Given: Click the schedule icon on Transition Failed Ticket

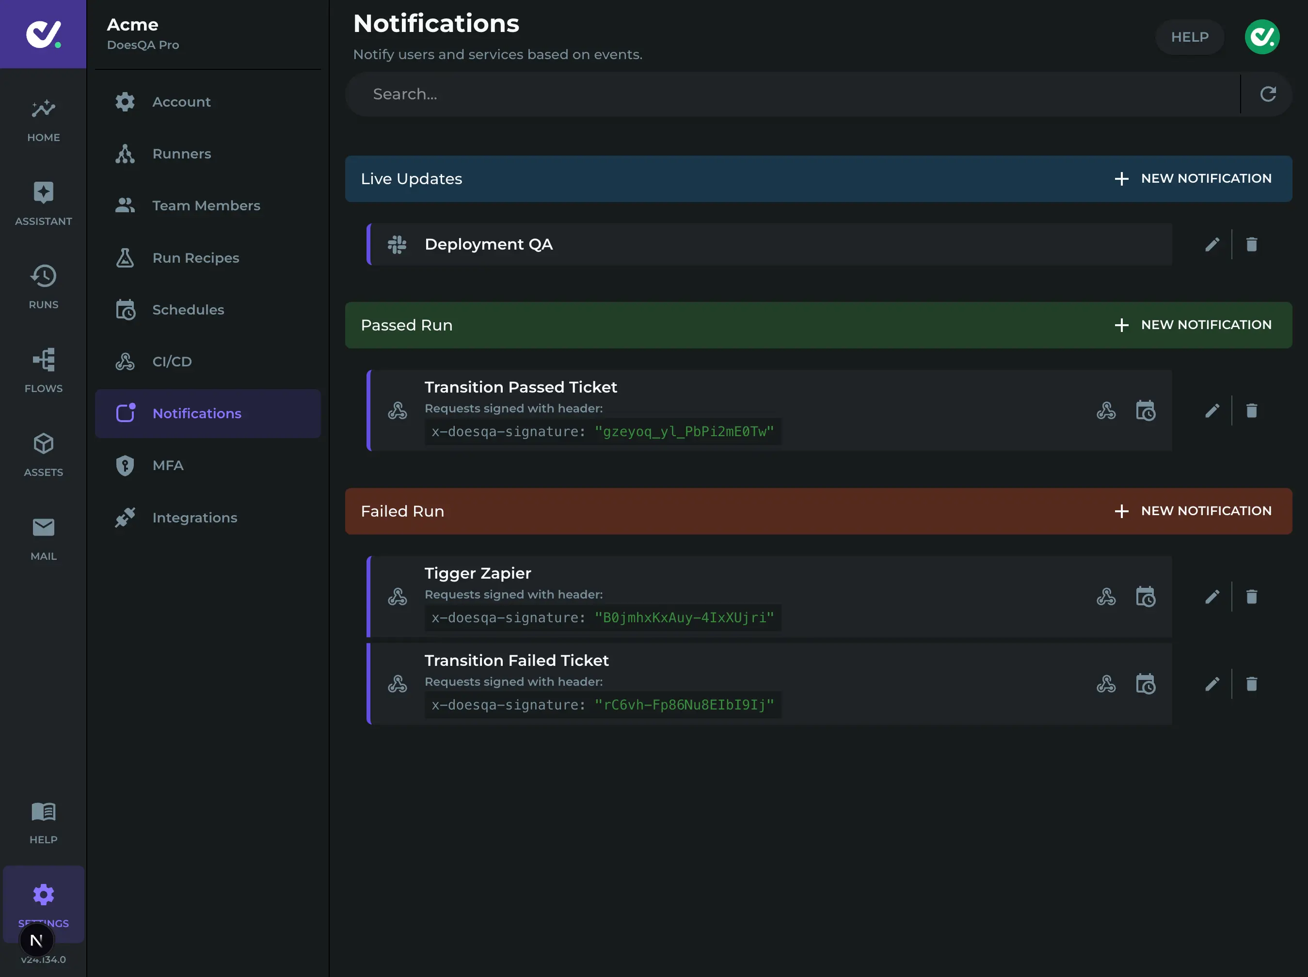Looking at the screenshot, I should 1146,684.
